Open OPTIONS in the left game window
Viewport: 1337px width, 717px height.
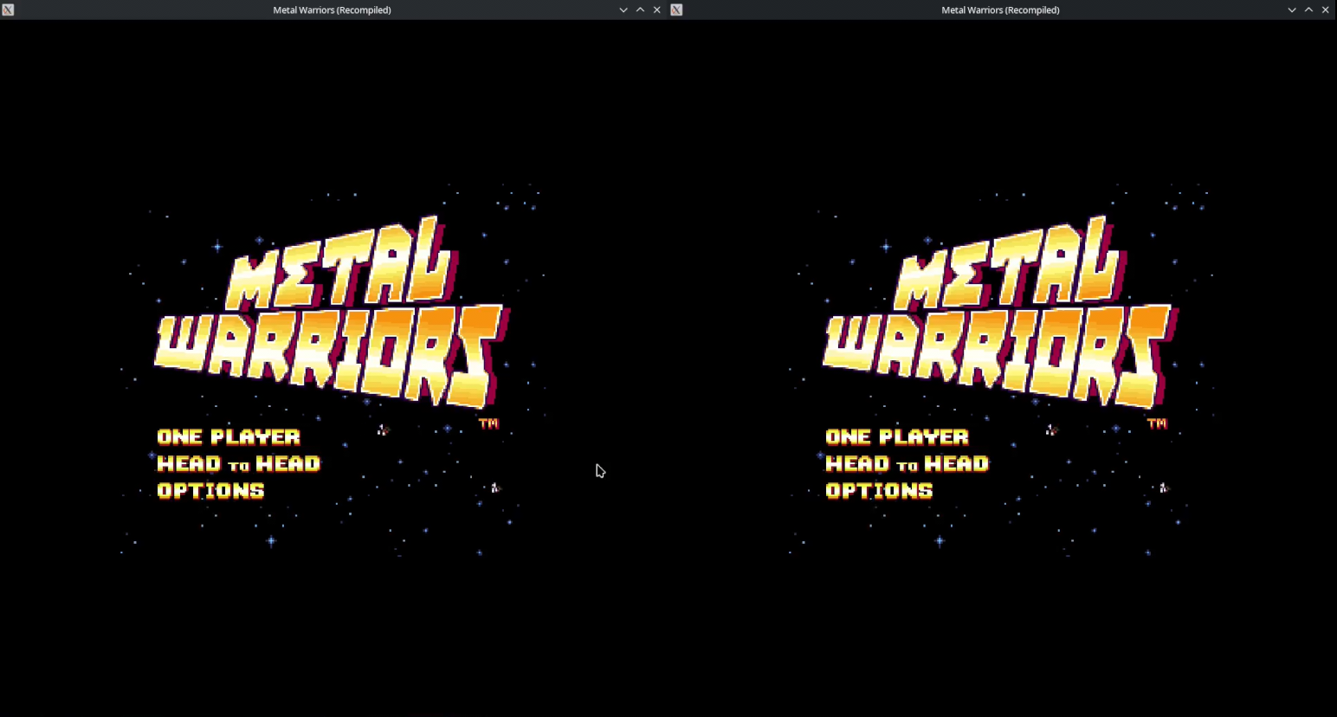tap(211, 491)
